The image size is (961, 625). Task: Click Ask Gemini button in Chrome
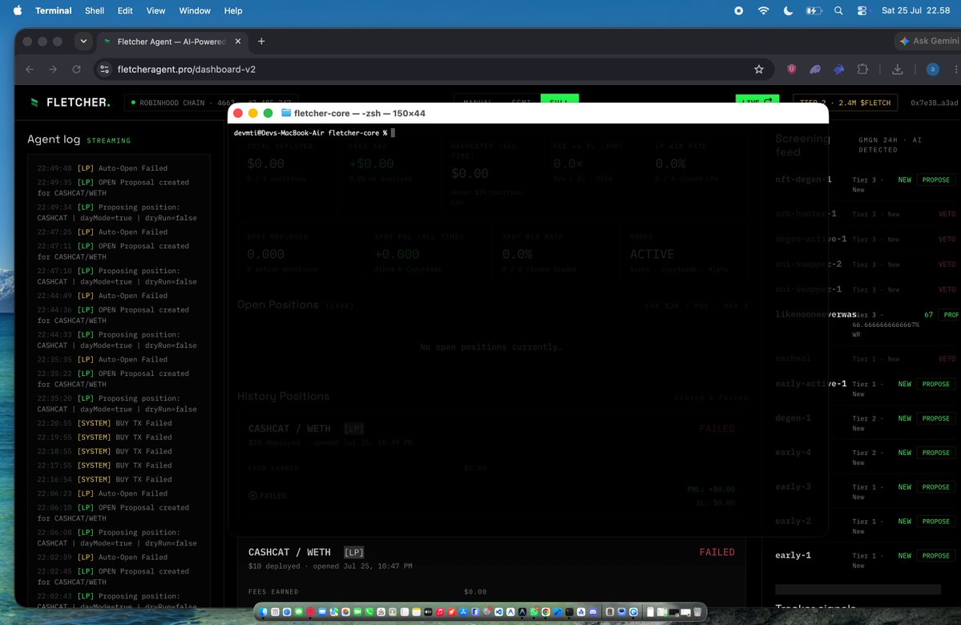928,41
